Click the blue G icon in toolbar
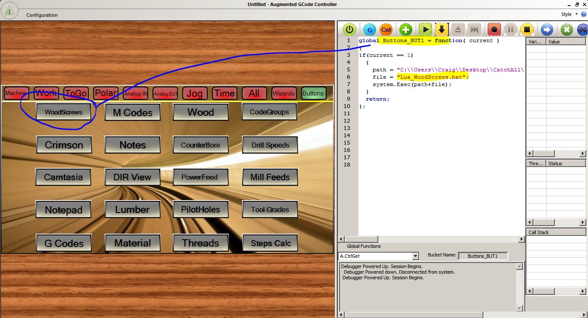This screenshot has height=318, width=588. click(369, 30)
